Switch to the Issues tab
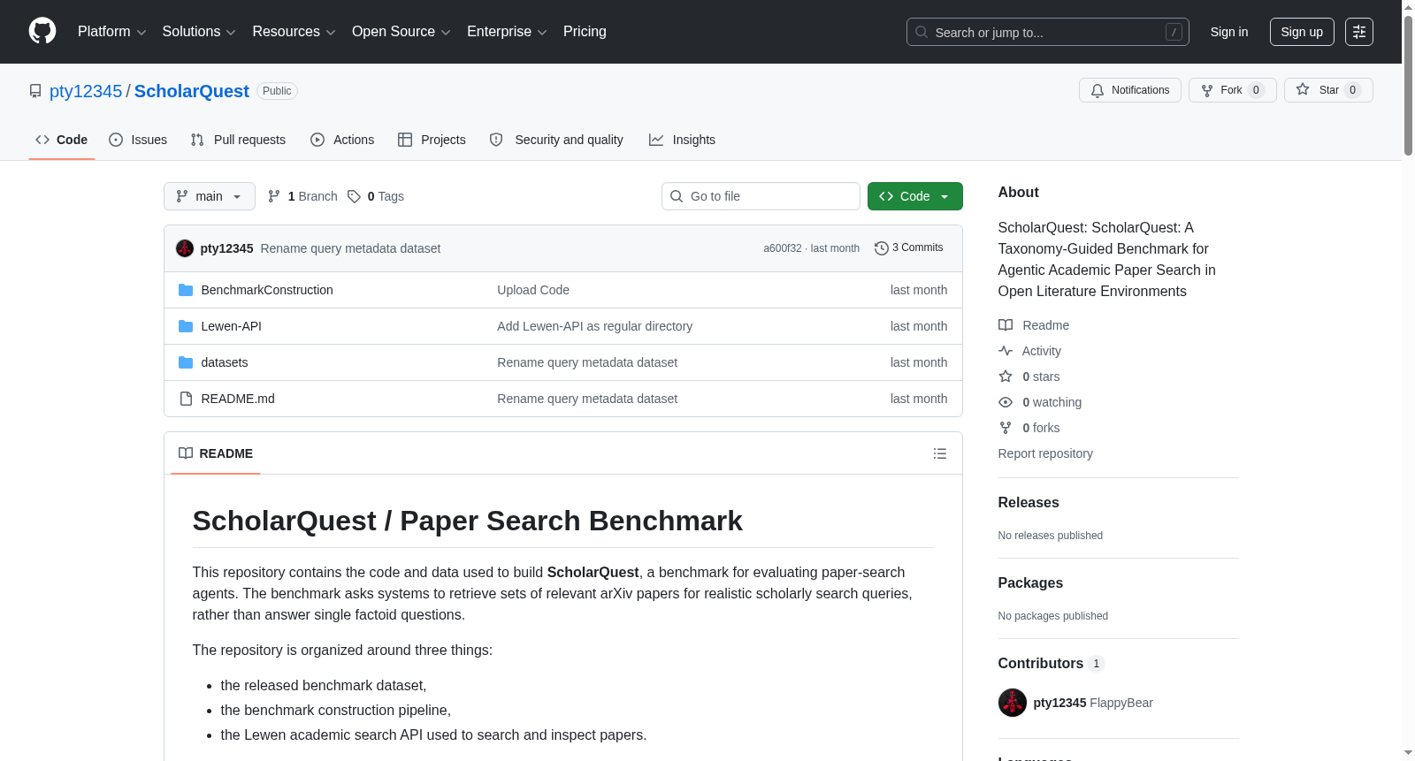This screenshot has height=761, width=1415. [138, 140]
